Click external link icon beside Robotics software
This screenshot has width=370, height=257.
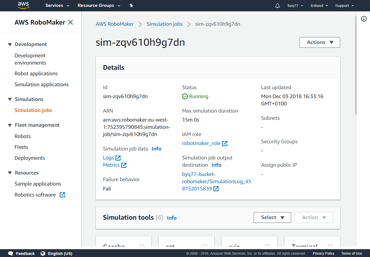(62, 195)
